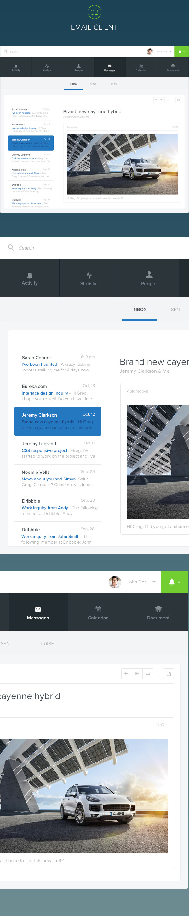Click the large Porsche Cayenne image with car
The image size is (189, 916).
(84, 796)
